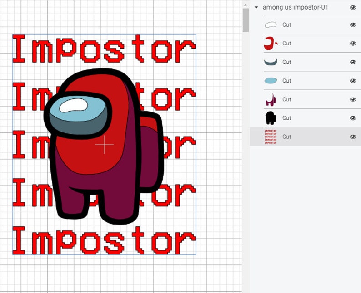Image resolution: width=361 pixels, height=293 pixels.
Task: Hide the light blue visor layer
Action: [x=353, y=81]
